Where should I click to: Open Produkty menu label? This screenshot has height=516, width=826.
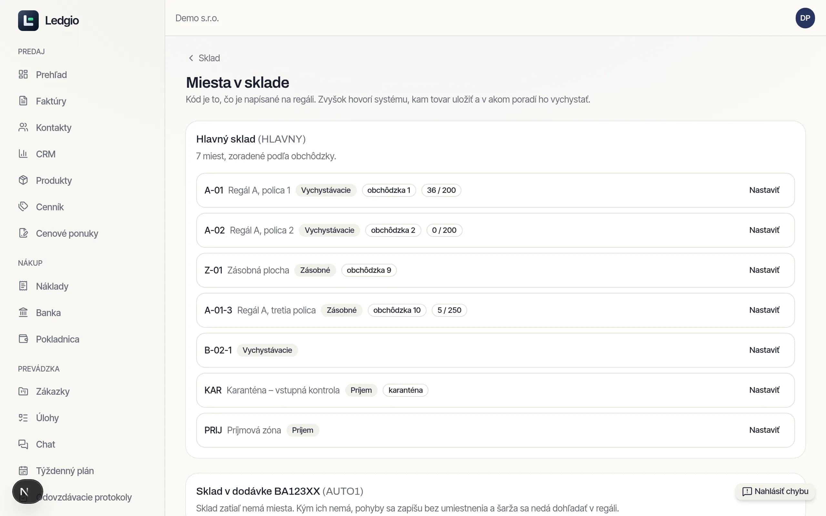pyautogui.click(x=54, y=180)
